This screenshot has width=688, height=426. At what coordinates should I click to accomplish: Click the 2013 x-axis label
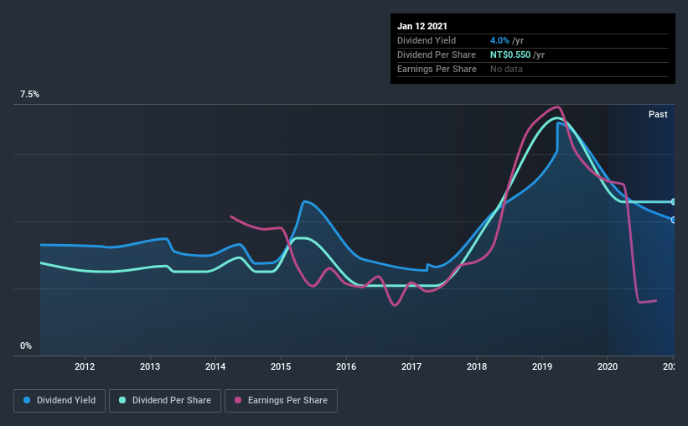150,366
